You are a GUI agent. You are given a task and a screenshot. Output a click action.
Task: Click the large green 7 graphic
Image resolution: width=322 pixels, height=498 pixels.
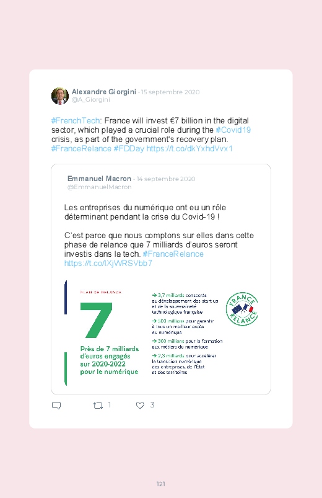click(x=96, y=320)
